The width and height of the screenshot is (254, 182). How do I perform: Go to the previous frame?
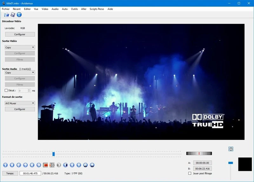tap(19, 165)
